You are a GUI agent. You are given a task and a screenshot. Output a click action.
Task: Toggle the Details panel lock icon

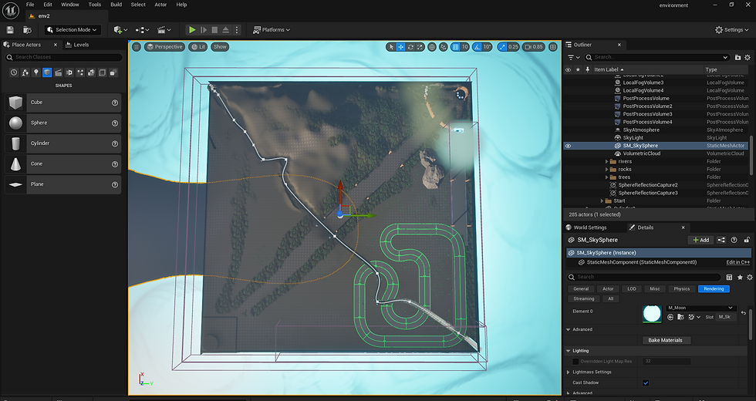(747, 240)
